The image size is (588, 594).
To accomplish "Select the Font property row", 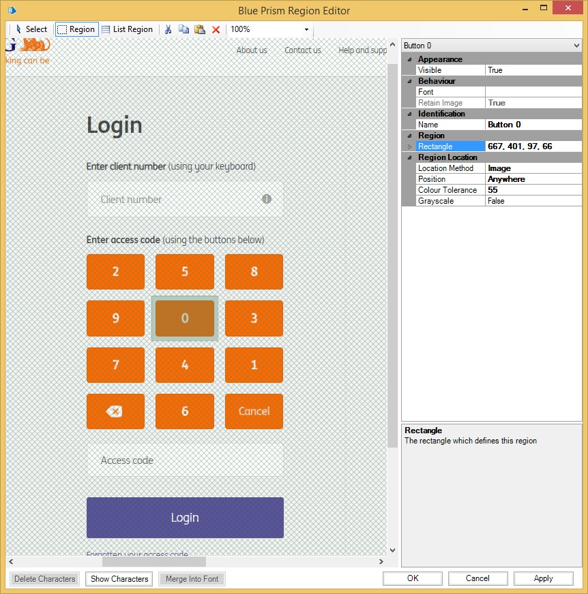I will 499,92.
